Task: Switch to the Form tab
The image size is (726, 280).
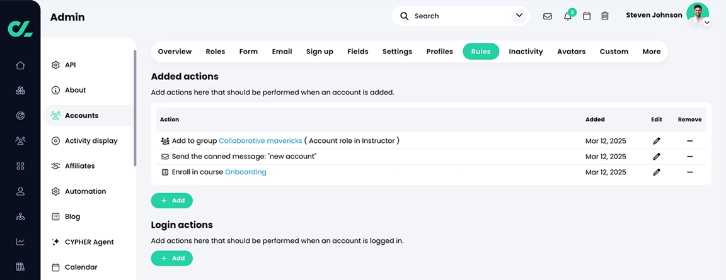Action: pos(249,52)
